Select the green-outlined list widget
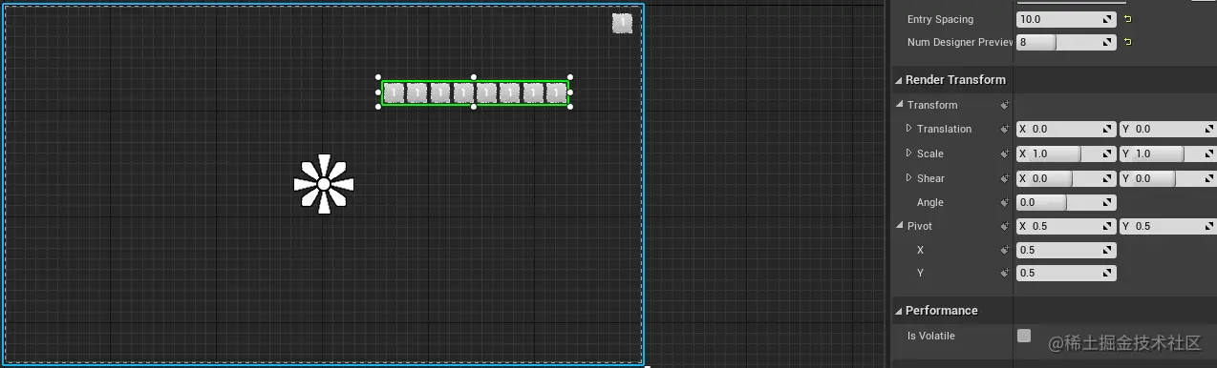Viewport: 1217px width, 368px height. coord(475,92)
